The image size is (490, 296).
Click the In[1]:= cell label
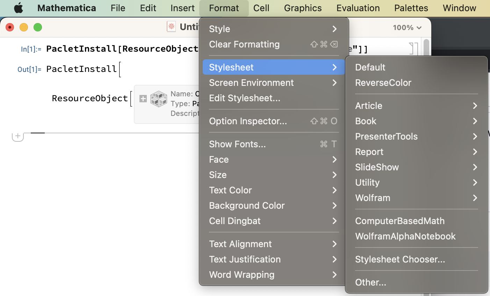(31, 49)
